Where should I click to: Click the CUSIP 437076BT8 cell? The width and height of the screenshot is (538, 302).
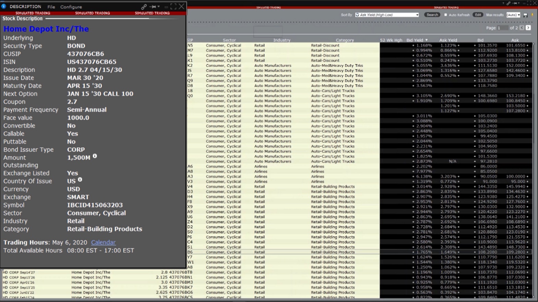click(x=181, y=273)
